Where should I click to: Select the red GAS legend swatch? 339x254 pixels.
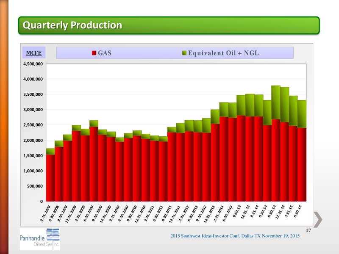[94, 53]
